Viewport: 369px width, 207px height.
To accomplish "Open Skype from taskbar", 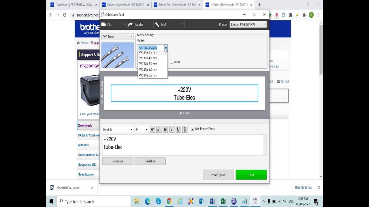I will (x=158, y=202).
